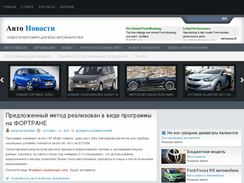Open the Авторам top menu item
This screenshot has height=183, width=244.
coord(67,7)
